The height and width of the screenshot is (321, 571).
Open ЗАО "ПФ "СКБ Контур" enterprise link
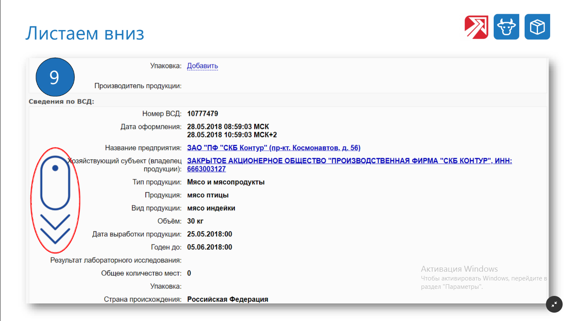[x=274, y=148]
